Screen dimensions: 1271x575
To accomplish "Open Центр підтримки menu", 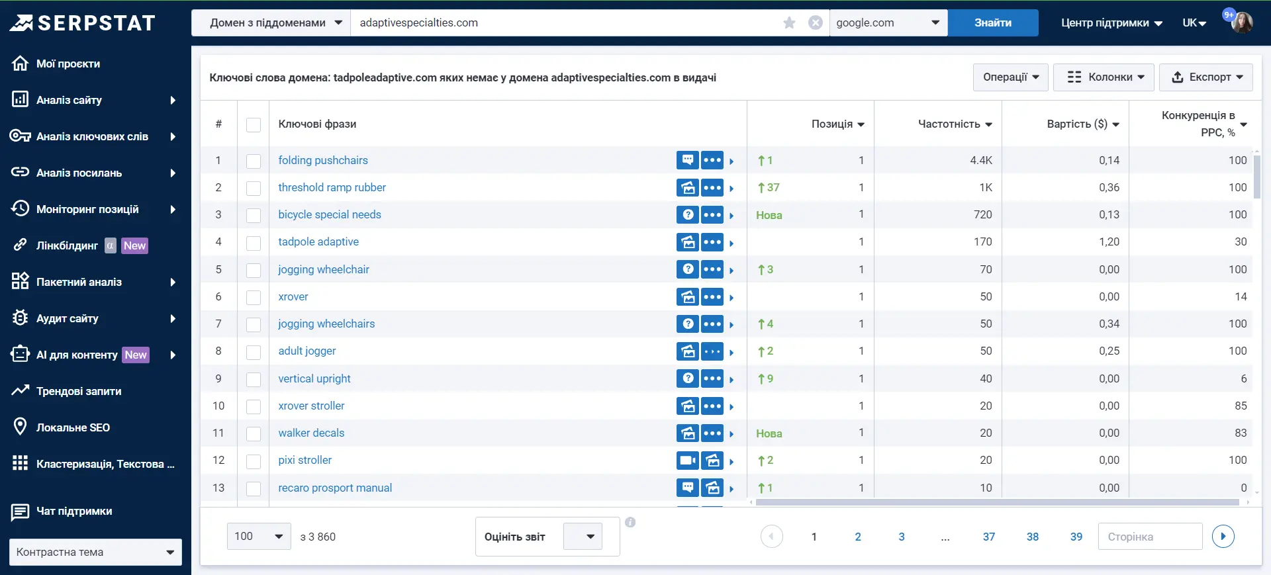I will click(1112, 23).
